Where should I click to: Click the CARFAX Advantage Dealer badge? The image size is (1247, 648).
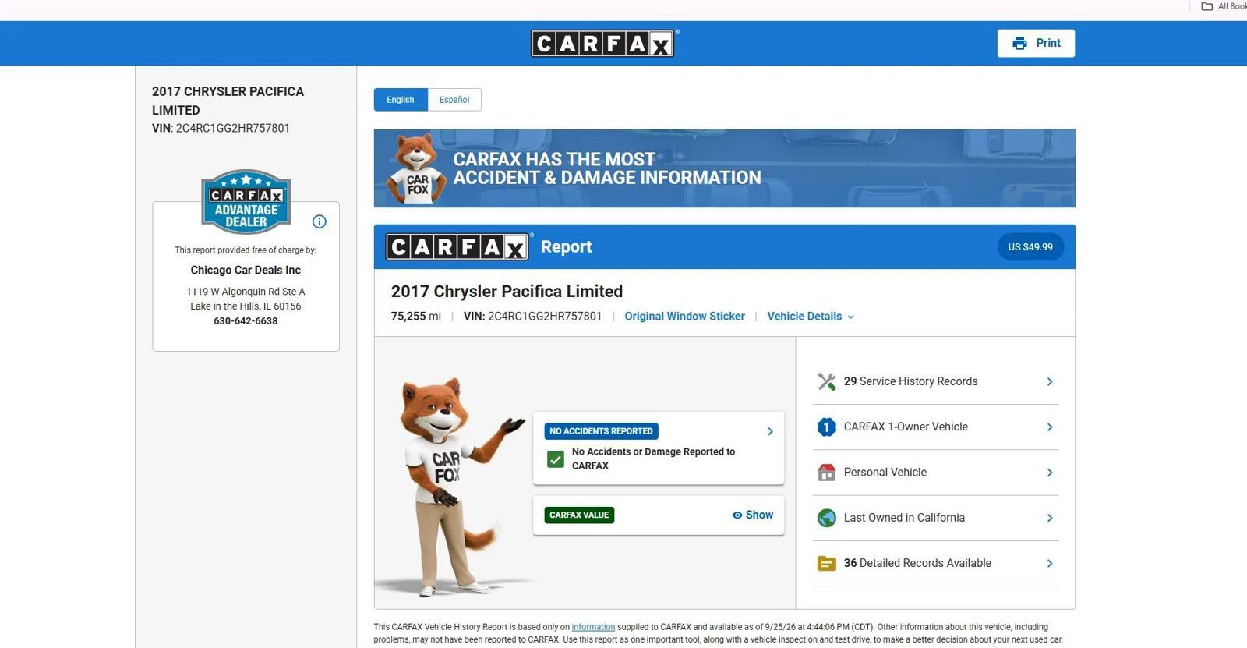coord(246,201)
